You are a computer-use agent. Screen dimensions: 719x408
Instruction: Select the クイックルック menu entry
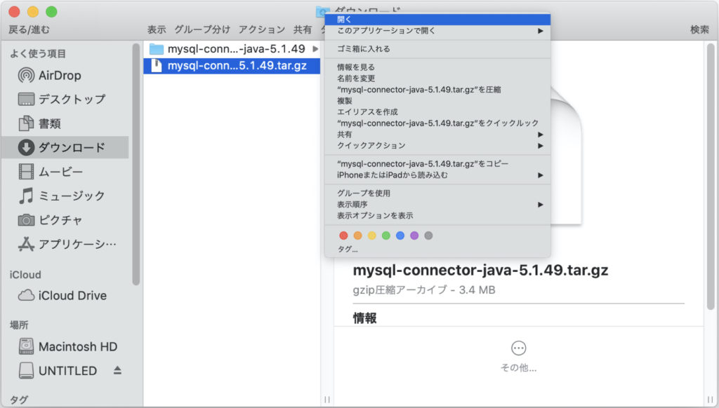pyautogui.click(x=437, y=123)
